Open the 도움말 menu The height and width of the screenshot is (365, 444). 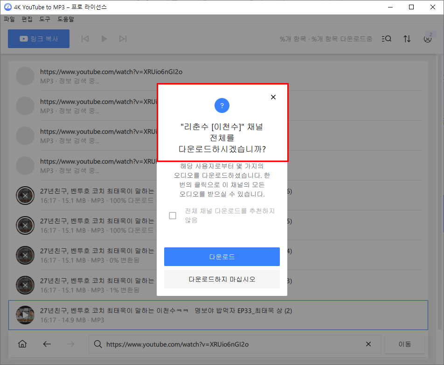click(66, 19)
